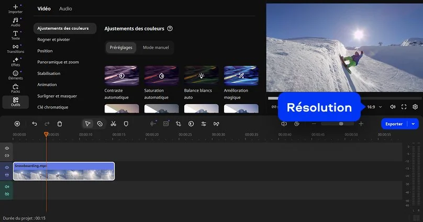Open the Transitions panel

coord(15,49)
